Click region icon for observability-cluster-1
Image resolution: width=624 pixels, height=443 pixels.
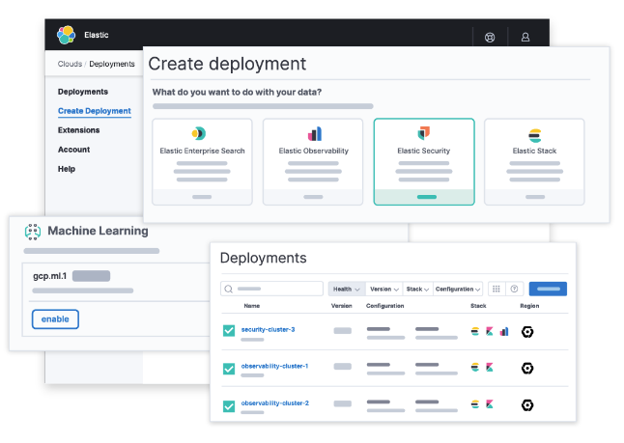pos(527,369)
